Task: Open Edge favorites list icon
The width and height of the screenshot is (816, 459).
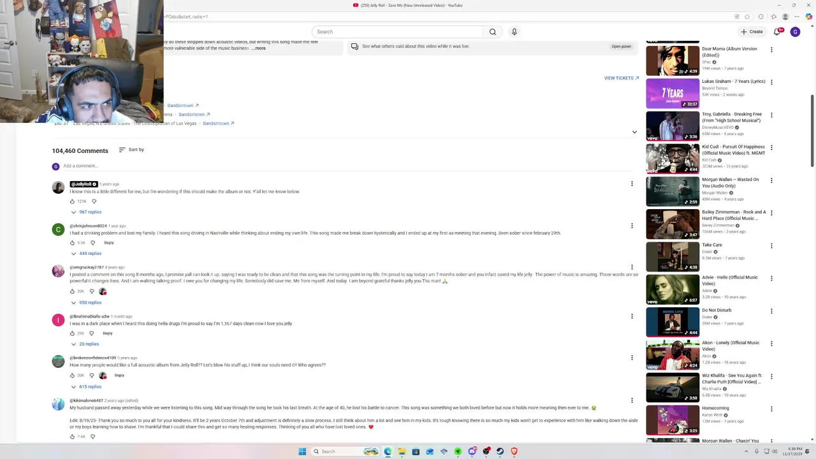Action: 773,17
